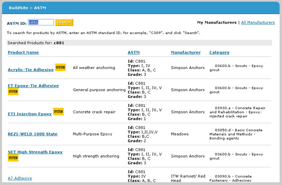The height and width of the screenshot is (185, 282).
Task: Click 'Searched Products for: c881' bar
Action: (139, 43)
